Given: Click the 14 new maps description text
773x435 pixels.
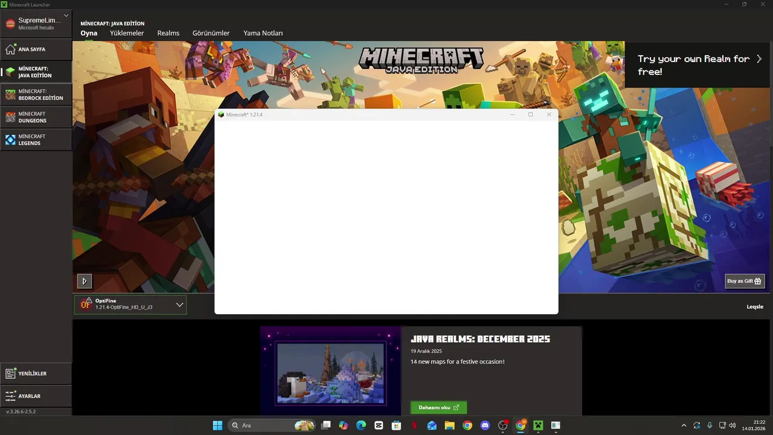Looking at the screenshot, I should coord(457,362).
